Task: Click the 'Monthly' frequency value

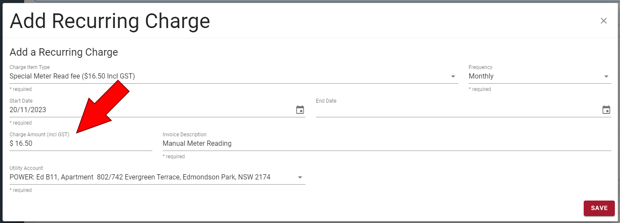Action: tap(481, 76)
